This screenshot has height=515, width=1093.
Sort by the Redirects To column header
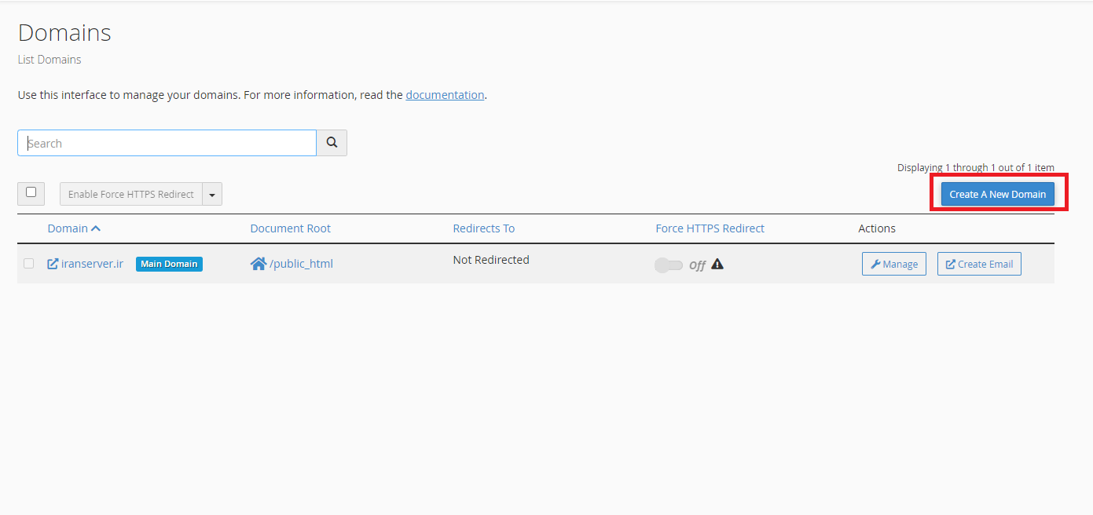pos(483,228)
